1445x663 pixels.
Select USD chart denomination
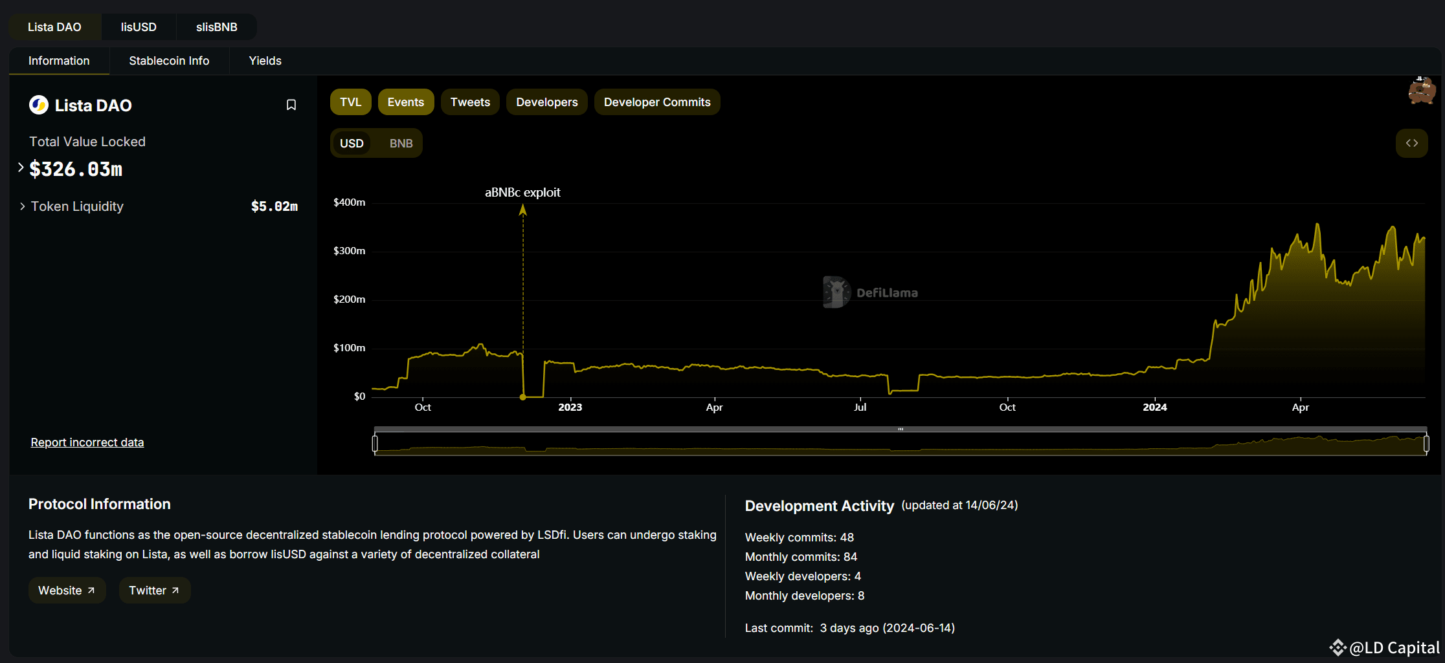tap(352, 144)
